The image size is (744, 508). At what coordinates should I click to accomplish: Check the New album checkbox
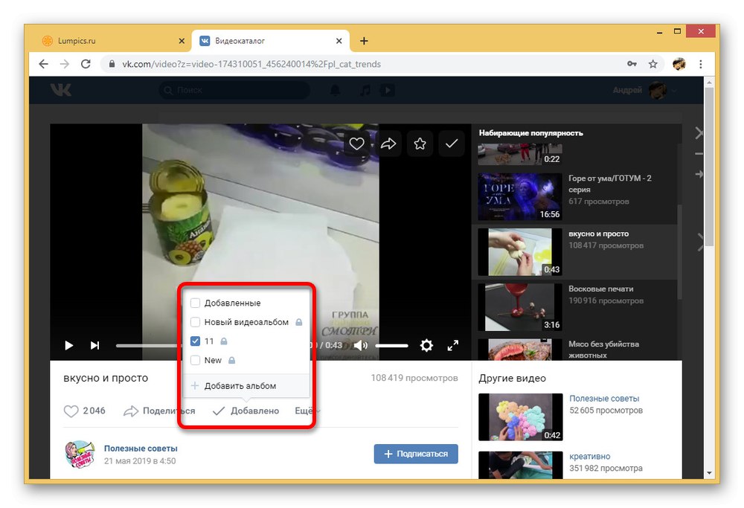[x=195, y=361]
